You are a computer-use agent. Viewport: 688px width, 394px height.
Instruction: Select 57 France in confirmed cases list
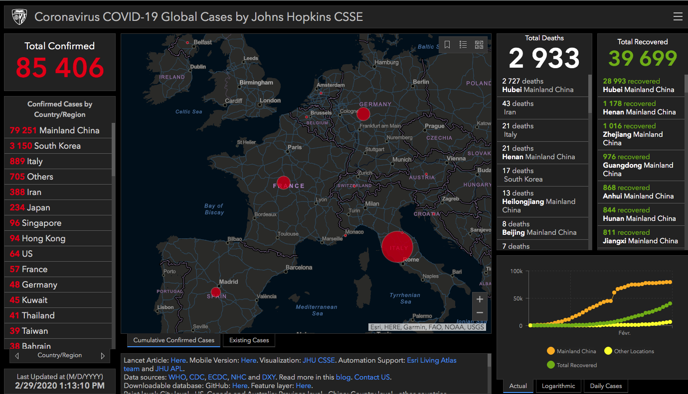coord(58,269)
